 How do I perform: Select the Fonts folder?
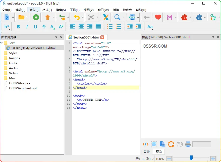pos(13,63)
